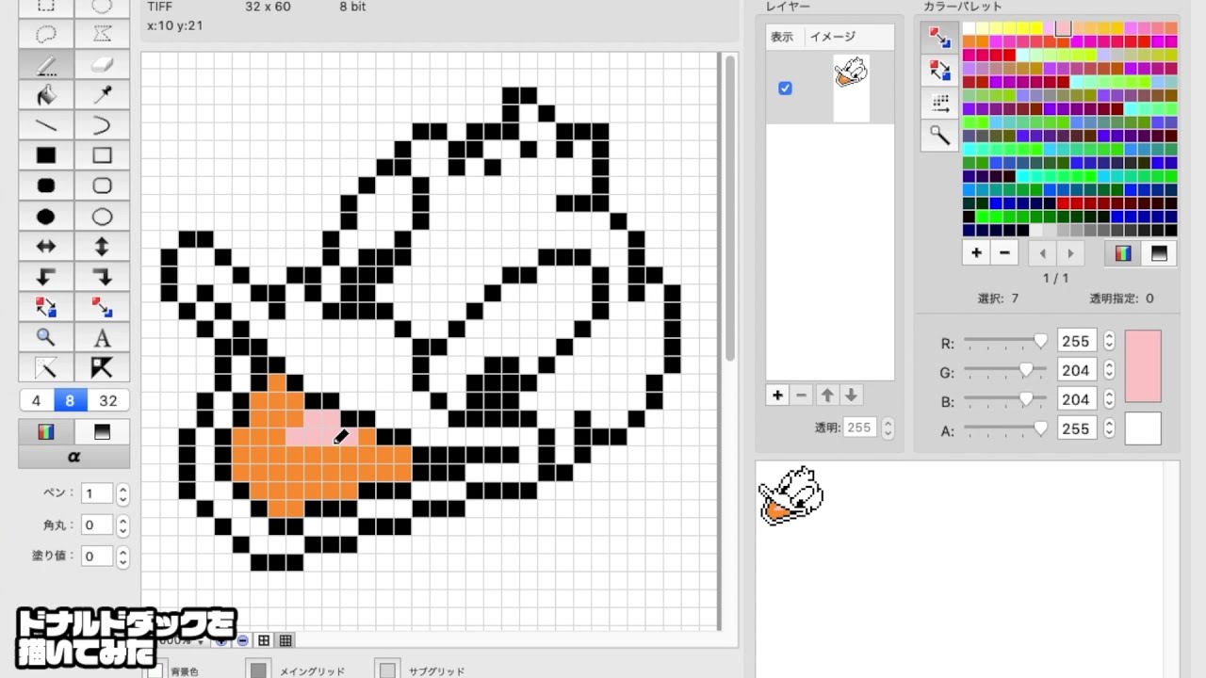This screenshot has width=1206, height=678.
Task: Remove a palette color with minus
Action: tap(1004, 252)
